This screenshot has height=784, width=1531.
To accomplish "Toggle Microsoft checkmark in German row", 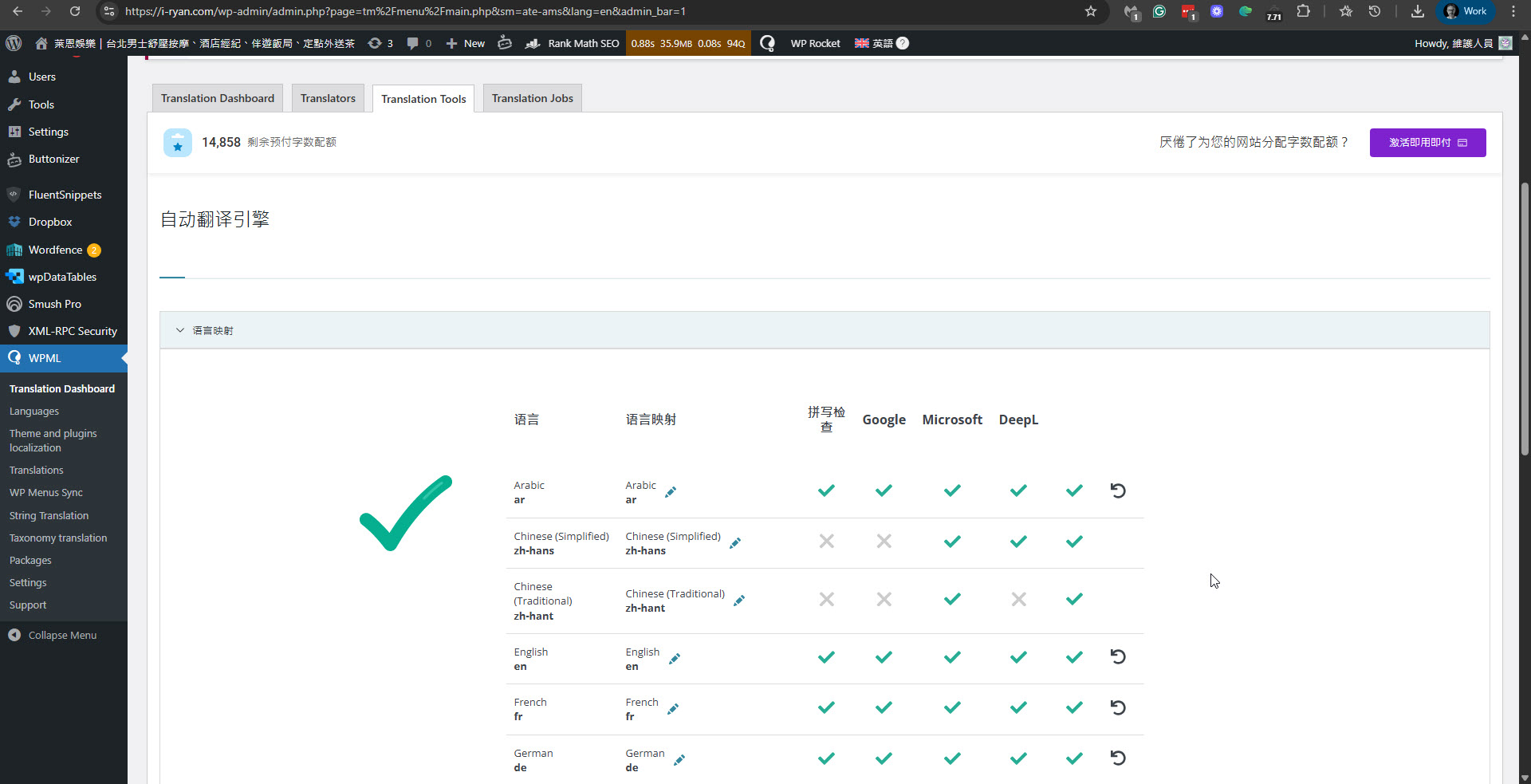I will 952,758.
